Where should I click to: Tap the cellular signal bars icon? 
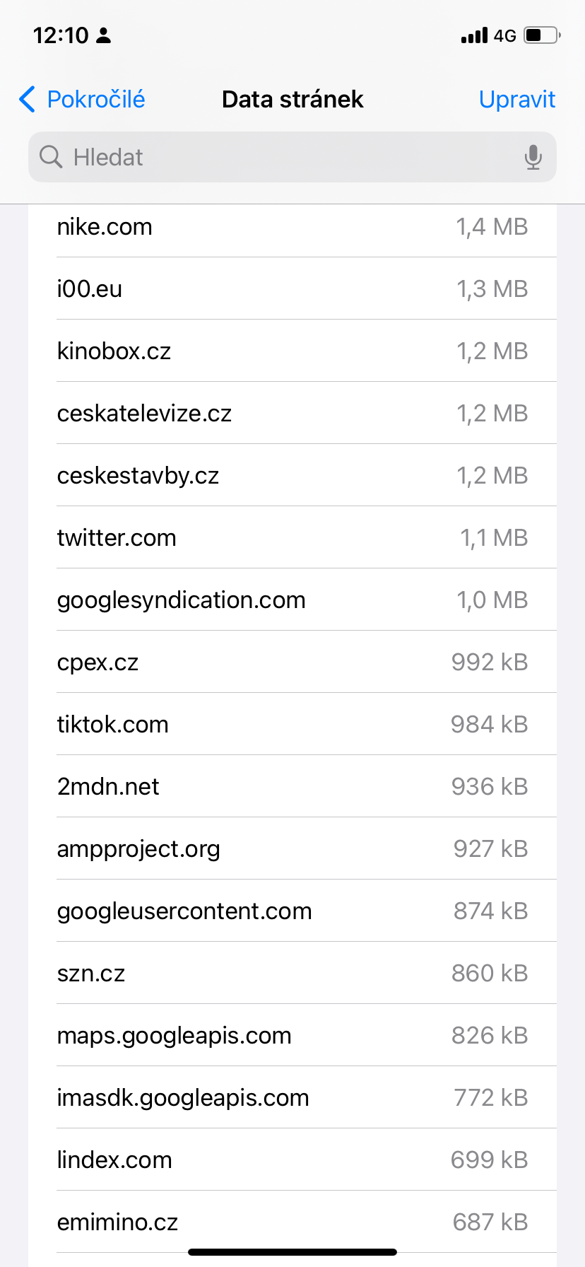pyautogui.click(x=474, y=35)
